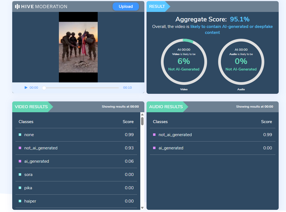Click the cyan square beside 'sora'

[20, 175]
